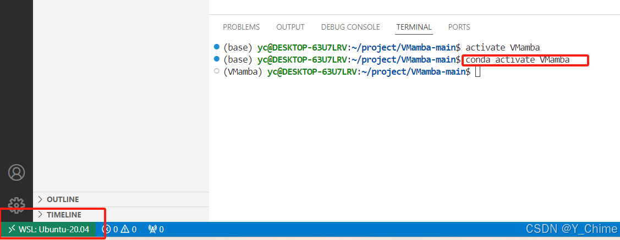Click the forwarded ports status item
Screen dimensions: 620x240
pos(156,229)
